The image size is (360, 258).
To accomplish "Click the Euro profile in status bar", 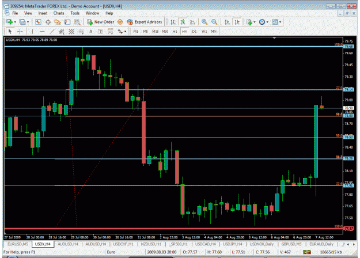I will 111,252.
